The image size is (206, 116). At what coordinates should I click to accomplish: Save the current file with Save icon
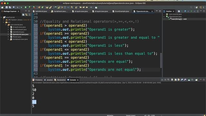point(6,7)
